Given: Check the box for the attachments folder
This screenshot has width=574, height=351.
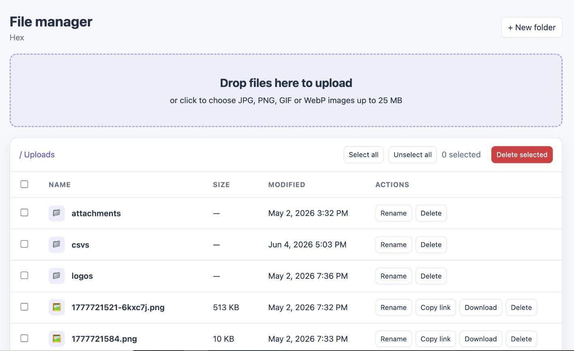Looking at the screenshot, I should coord(24,213).
